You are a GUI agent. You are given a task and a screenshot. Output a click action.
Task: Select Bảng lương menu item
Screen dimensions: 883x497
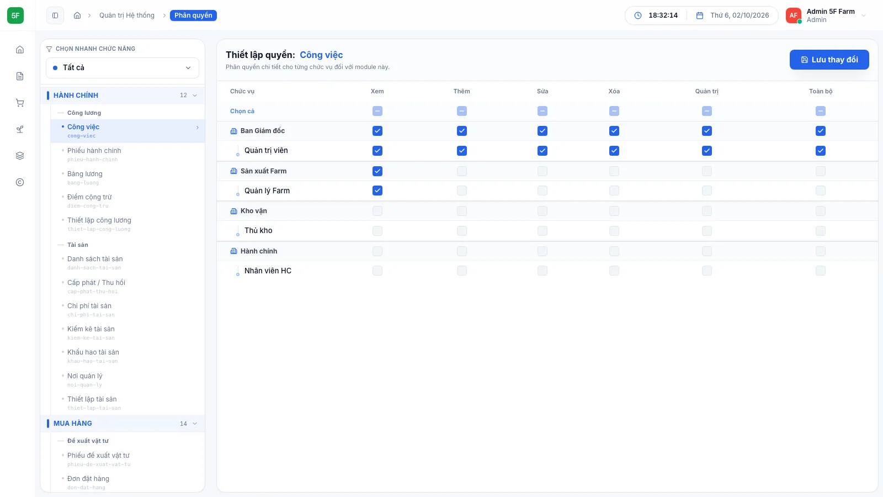click(128, 178)
